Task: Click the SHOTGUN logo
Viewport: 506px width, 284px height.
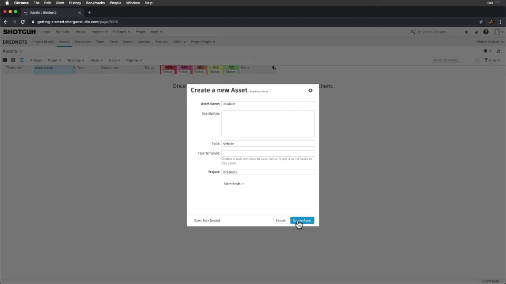Action: coord(20,32)
